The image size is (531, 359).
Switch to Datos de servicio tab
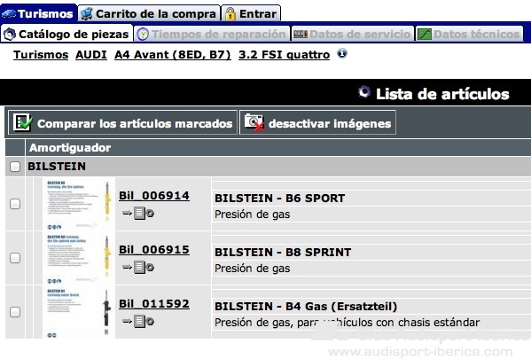353,34
